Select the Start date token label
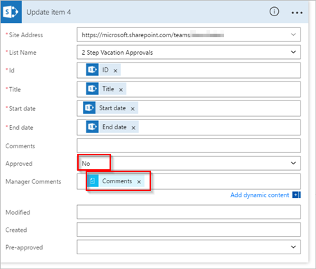Screen dimensions: 316x269 pyautogui.click(x=112, y=108)
